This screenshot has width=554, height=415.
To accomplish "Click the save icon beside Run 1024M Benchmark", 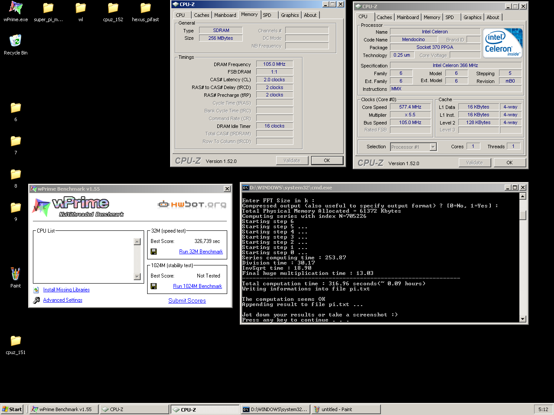I will tap(154, 286).
